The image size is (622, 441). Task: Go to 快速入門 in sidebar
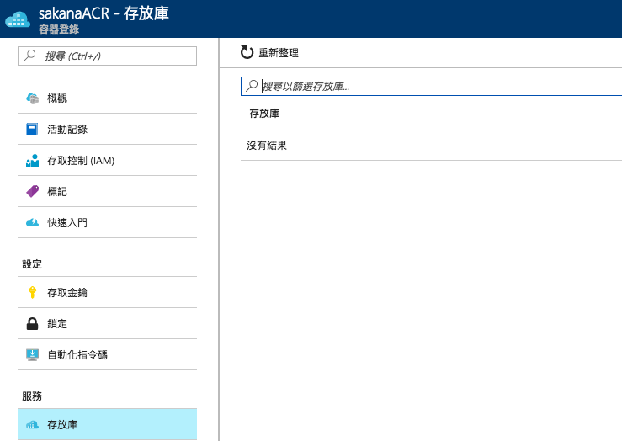(107, 222)
